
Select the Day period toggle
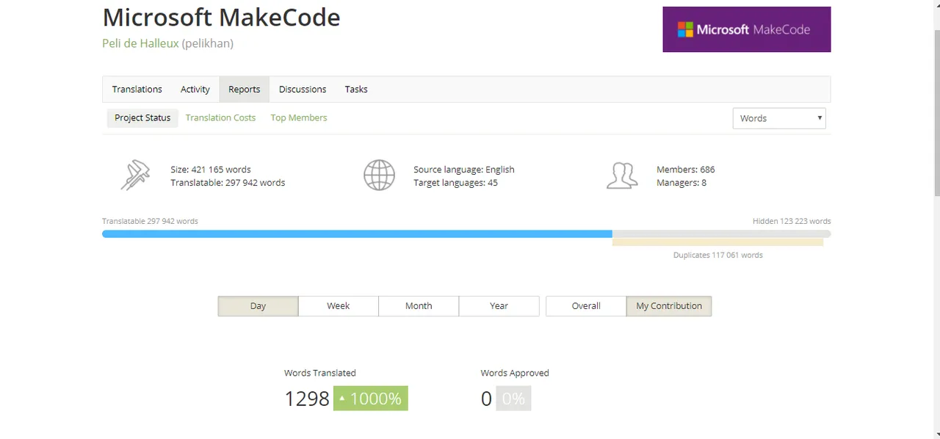pos(258,306)
